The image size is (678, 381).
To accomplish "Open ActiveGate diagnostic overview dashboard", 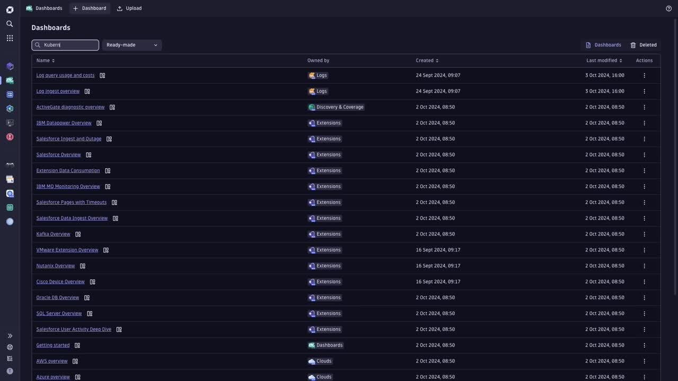I will click(70, 107).
